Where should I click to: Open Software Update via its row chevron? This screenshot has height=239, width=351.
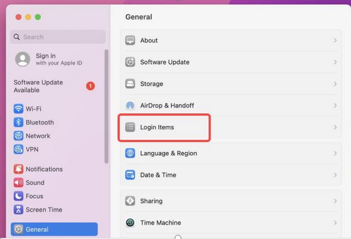pyautogui.click(x=335, y=62)
